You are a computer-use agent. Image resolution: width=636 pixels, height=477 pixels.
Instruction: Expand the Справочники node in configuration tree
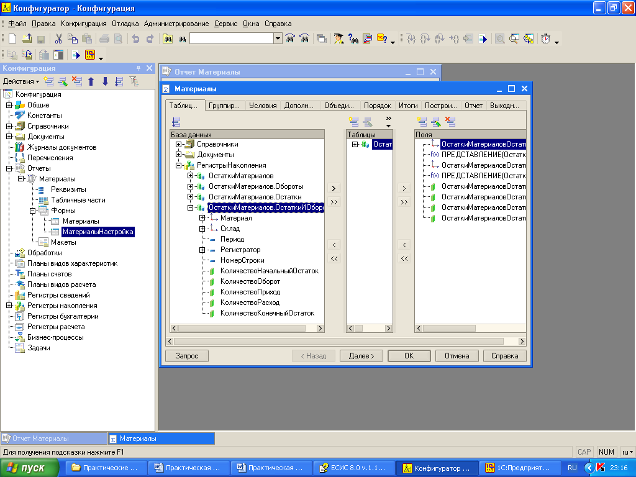9,126
